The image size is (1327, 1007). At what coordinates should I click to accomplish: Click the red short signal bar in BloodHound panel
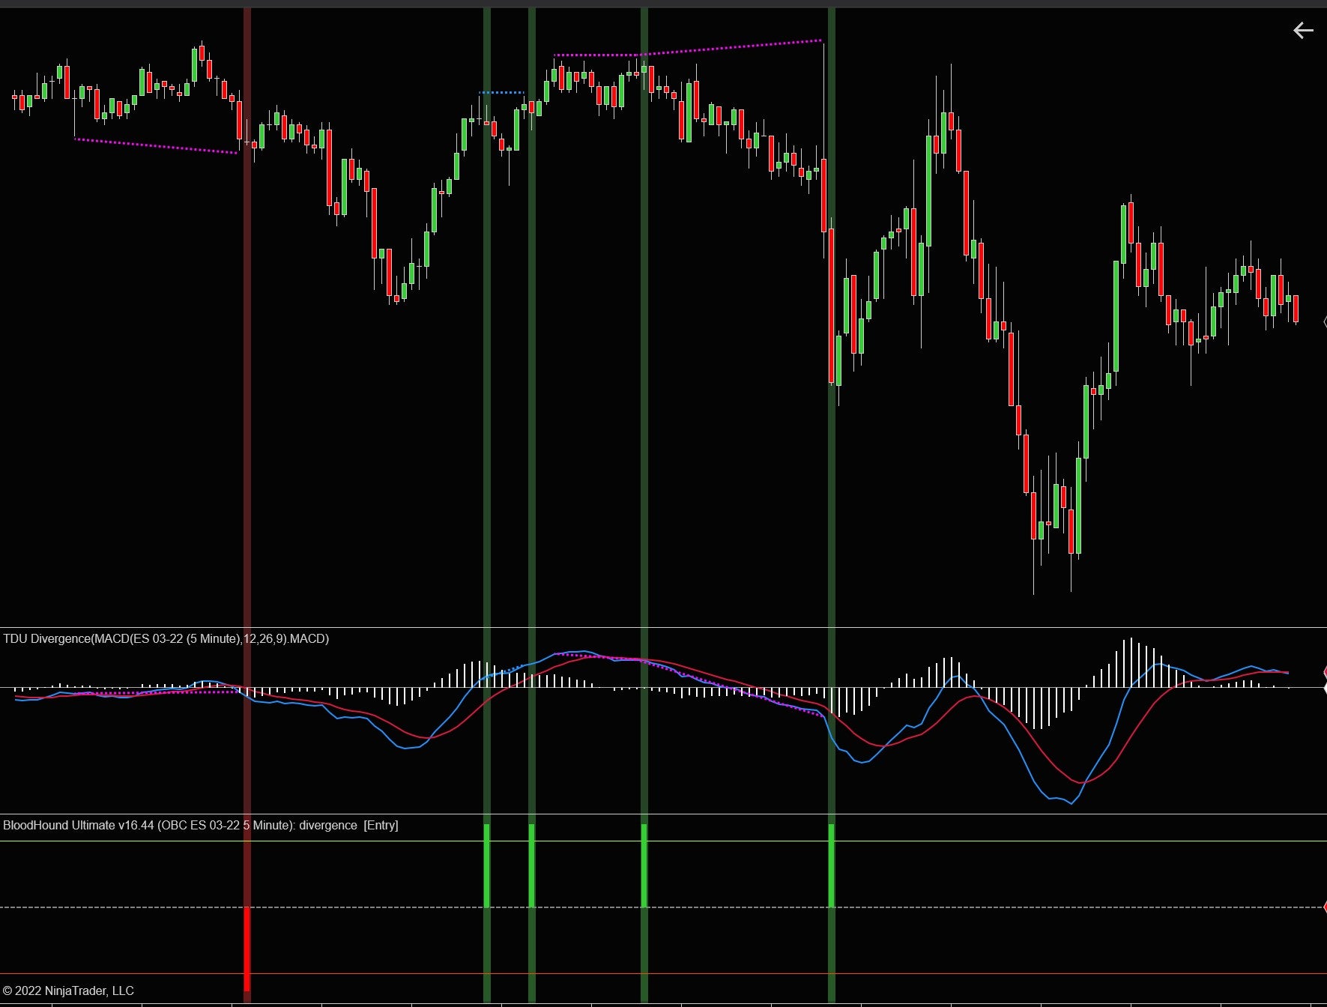pos(247,949)
